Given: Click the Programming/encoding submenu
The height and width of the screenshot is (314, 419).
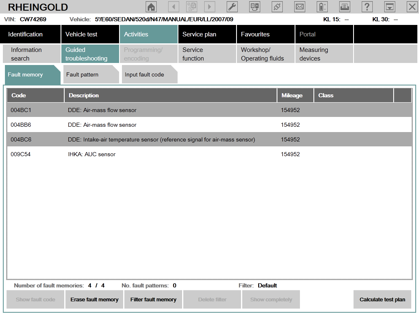Looking at the screenshot, I should point(149,54).
